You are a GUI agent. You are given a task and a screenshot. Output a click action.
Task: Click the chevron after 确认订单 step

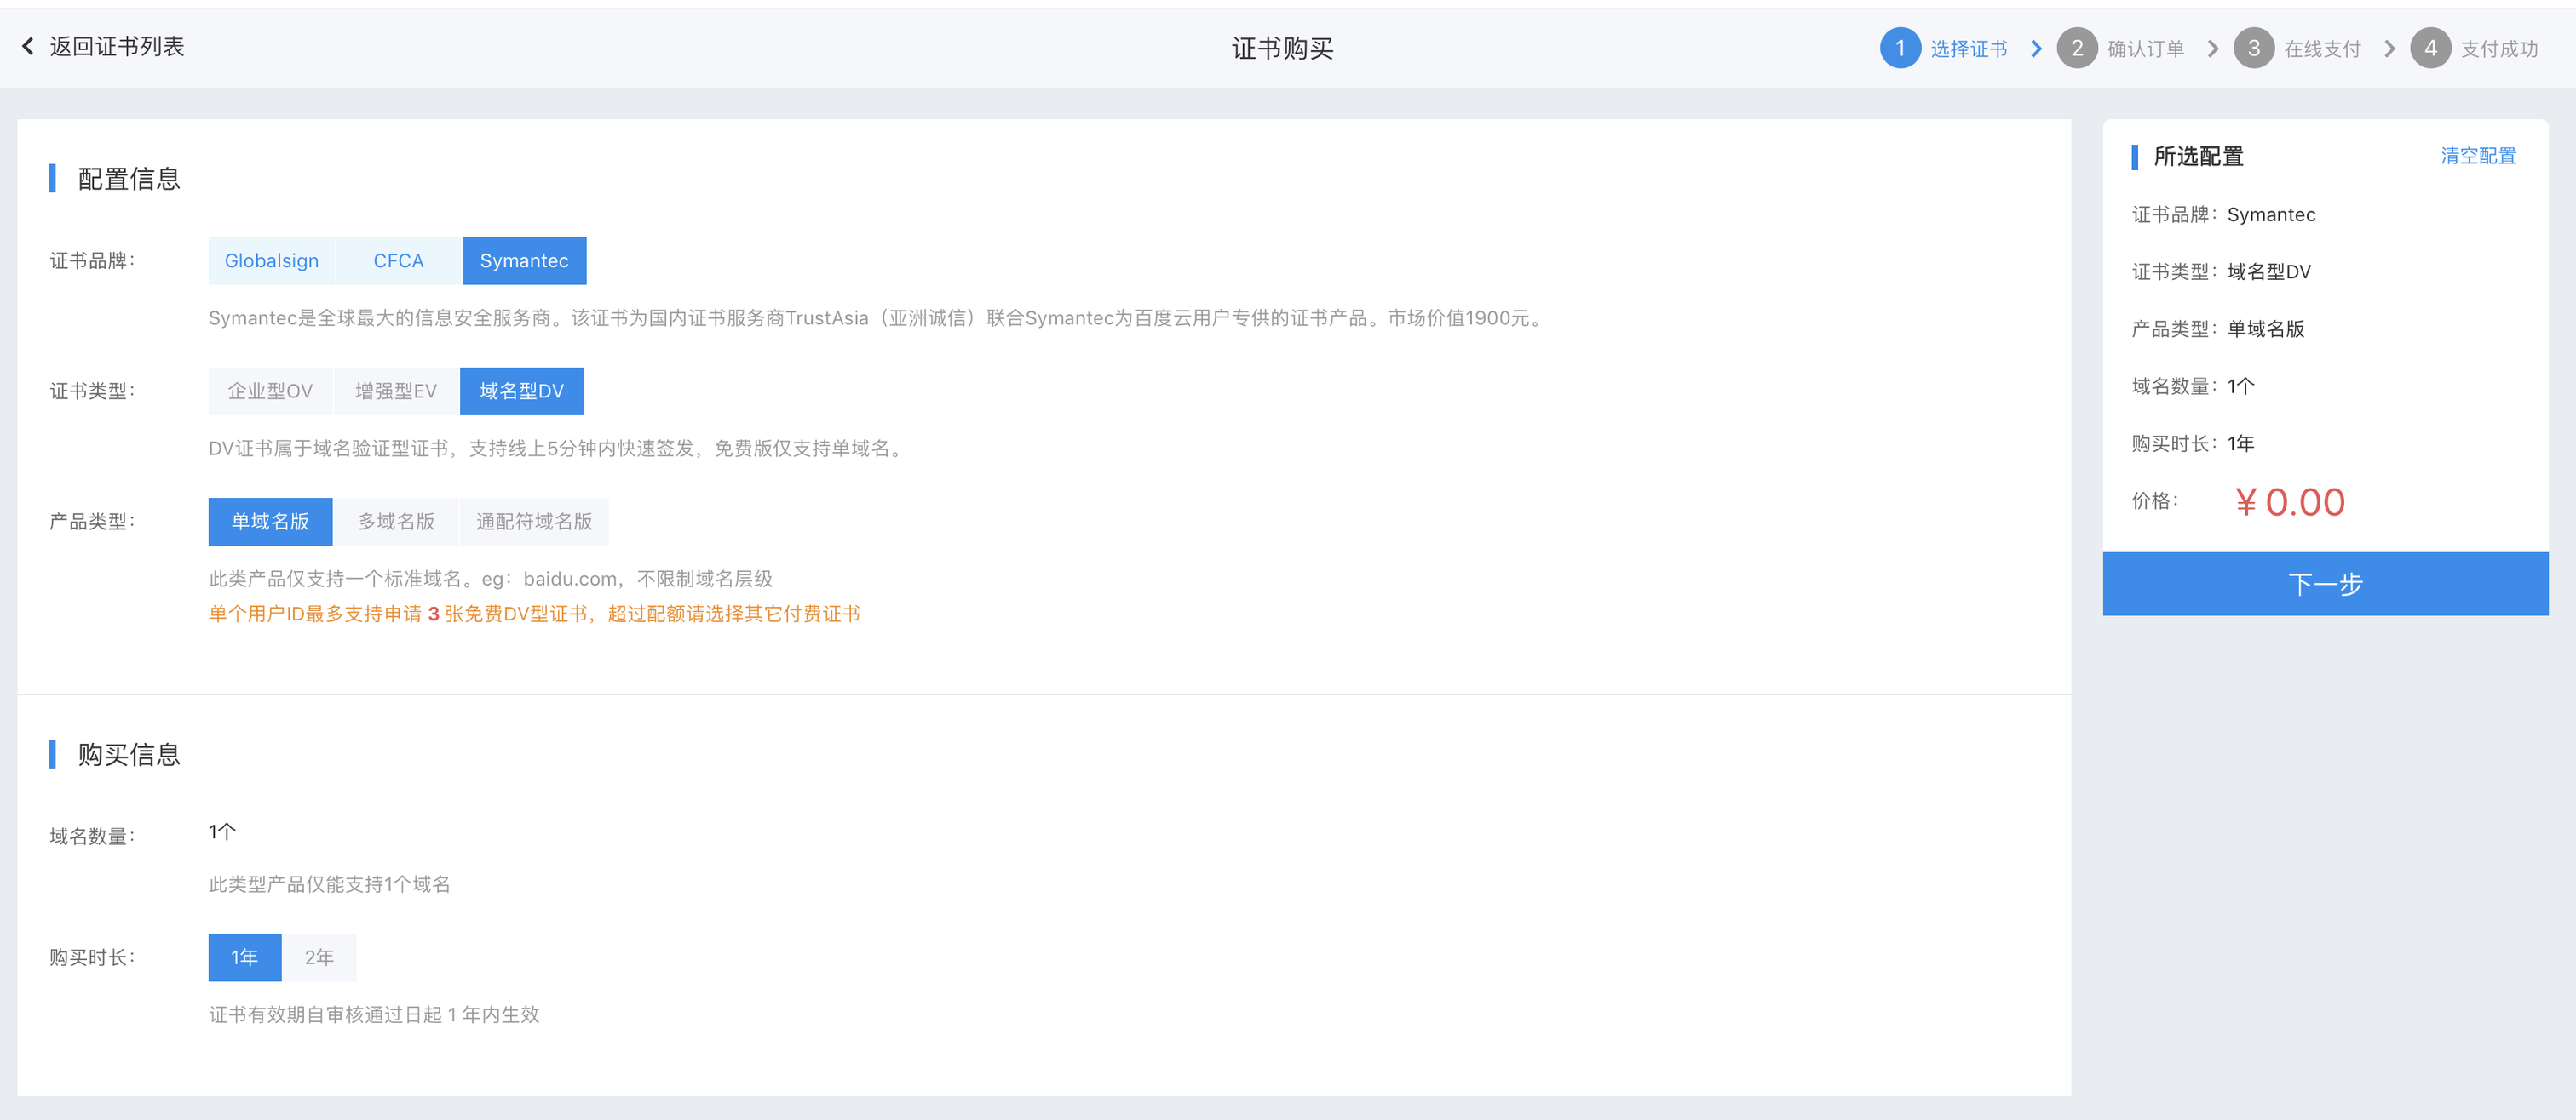pos(2213,49)
